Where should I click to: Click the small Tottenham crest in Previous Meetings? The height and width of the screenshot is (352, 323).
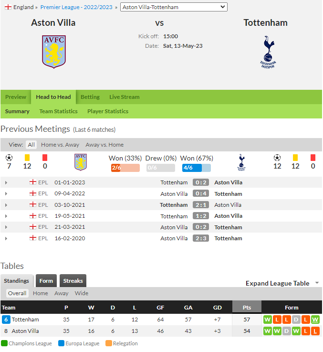click(241, 162)
